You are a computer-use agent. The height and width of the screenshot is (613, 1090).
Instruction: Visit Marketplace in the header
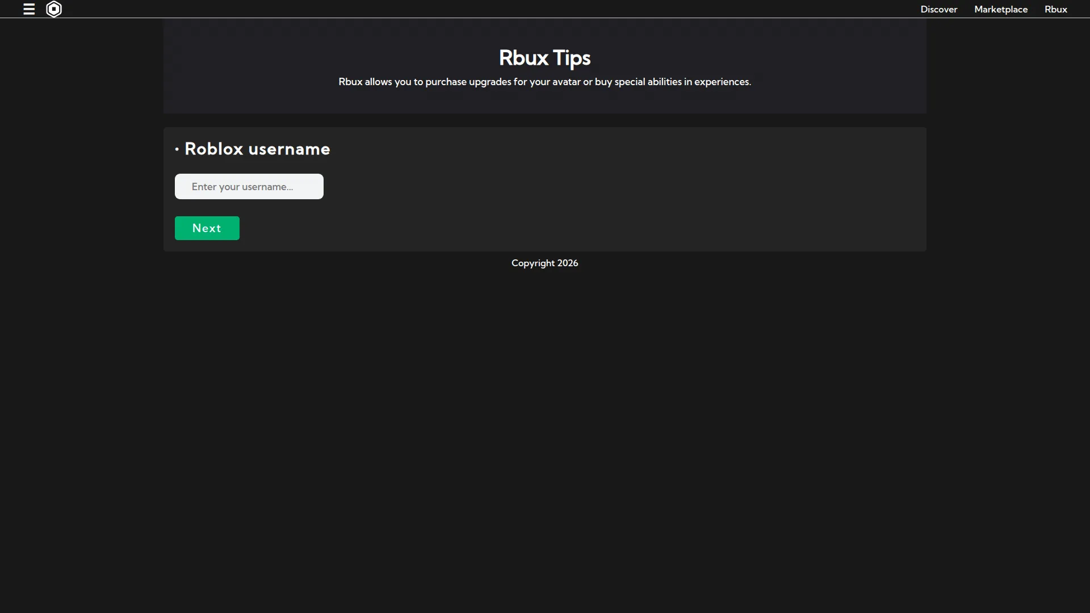[1001, 9]
